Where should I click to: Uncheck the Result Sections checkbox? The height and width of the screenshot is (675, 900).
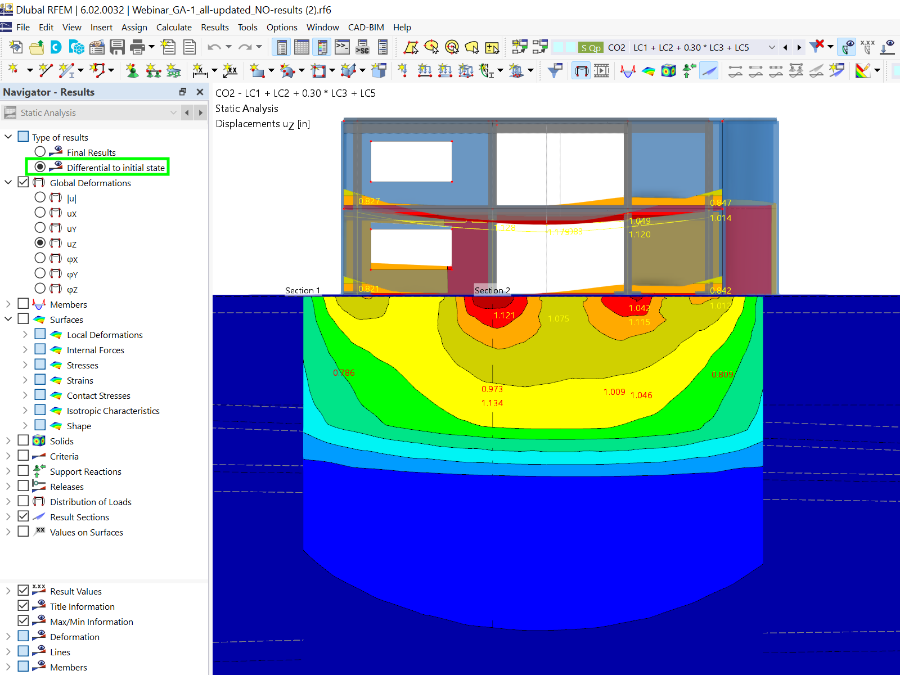23,516
